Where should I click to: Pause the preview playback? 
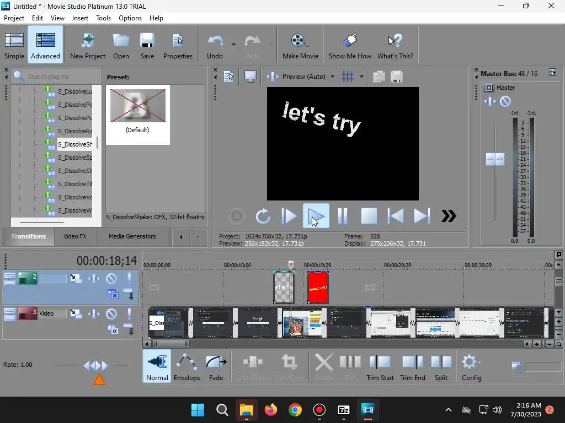(x=343, y=216)
